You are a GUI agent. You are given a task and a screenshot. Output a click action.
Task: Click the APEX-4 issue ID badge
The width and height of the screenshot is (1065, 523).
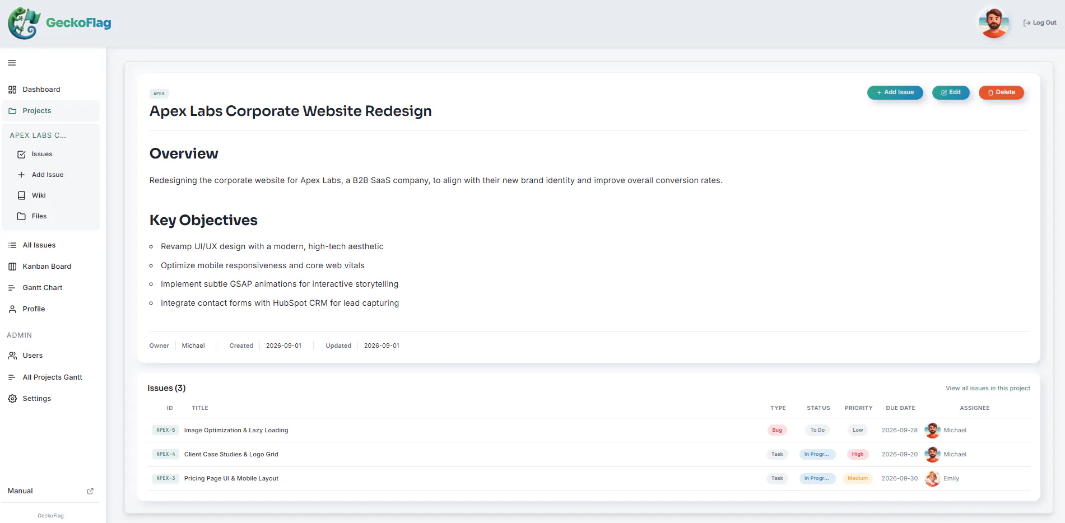tap(166, 454)
